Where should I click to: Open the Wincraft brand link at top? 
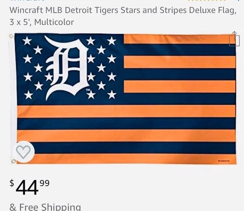[27, 1]
